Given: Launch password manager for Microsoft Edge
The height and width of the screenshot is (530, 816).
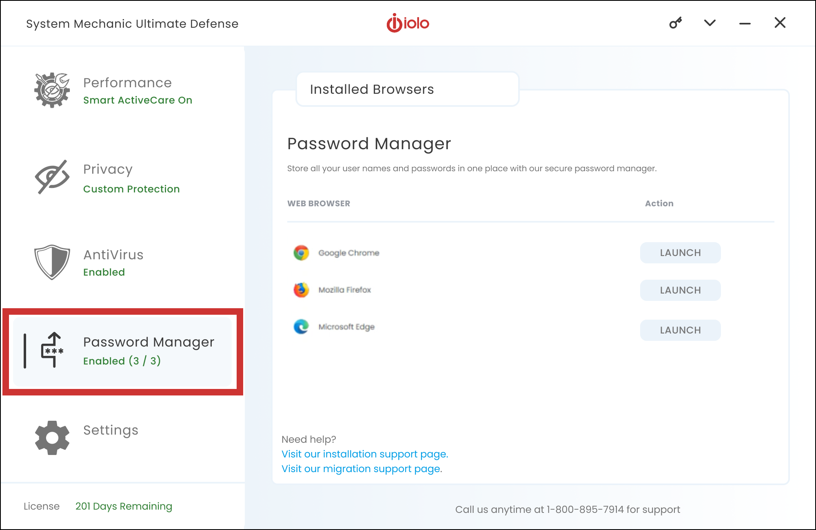Looking at the screenshot, I should pos(680,330).
